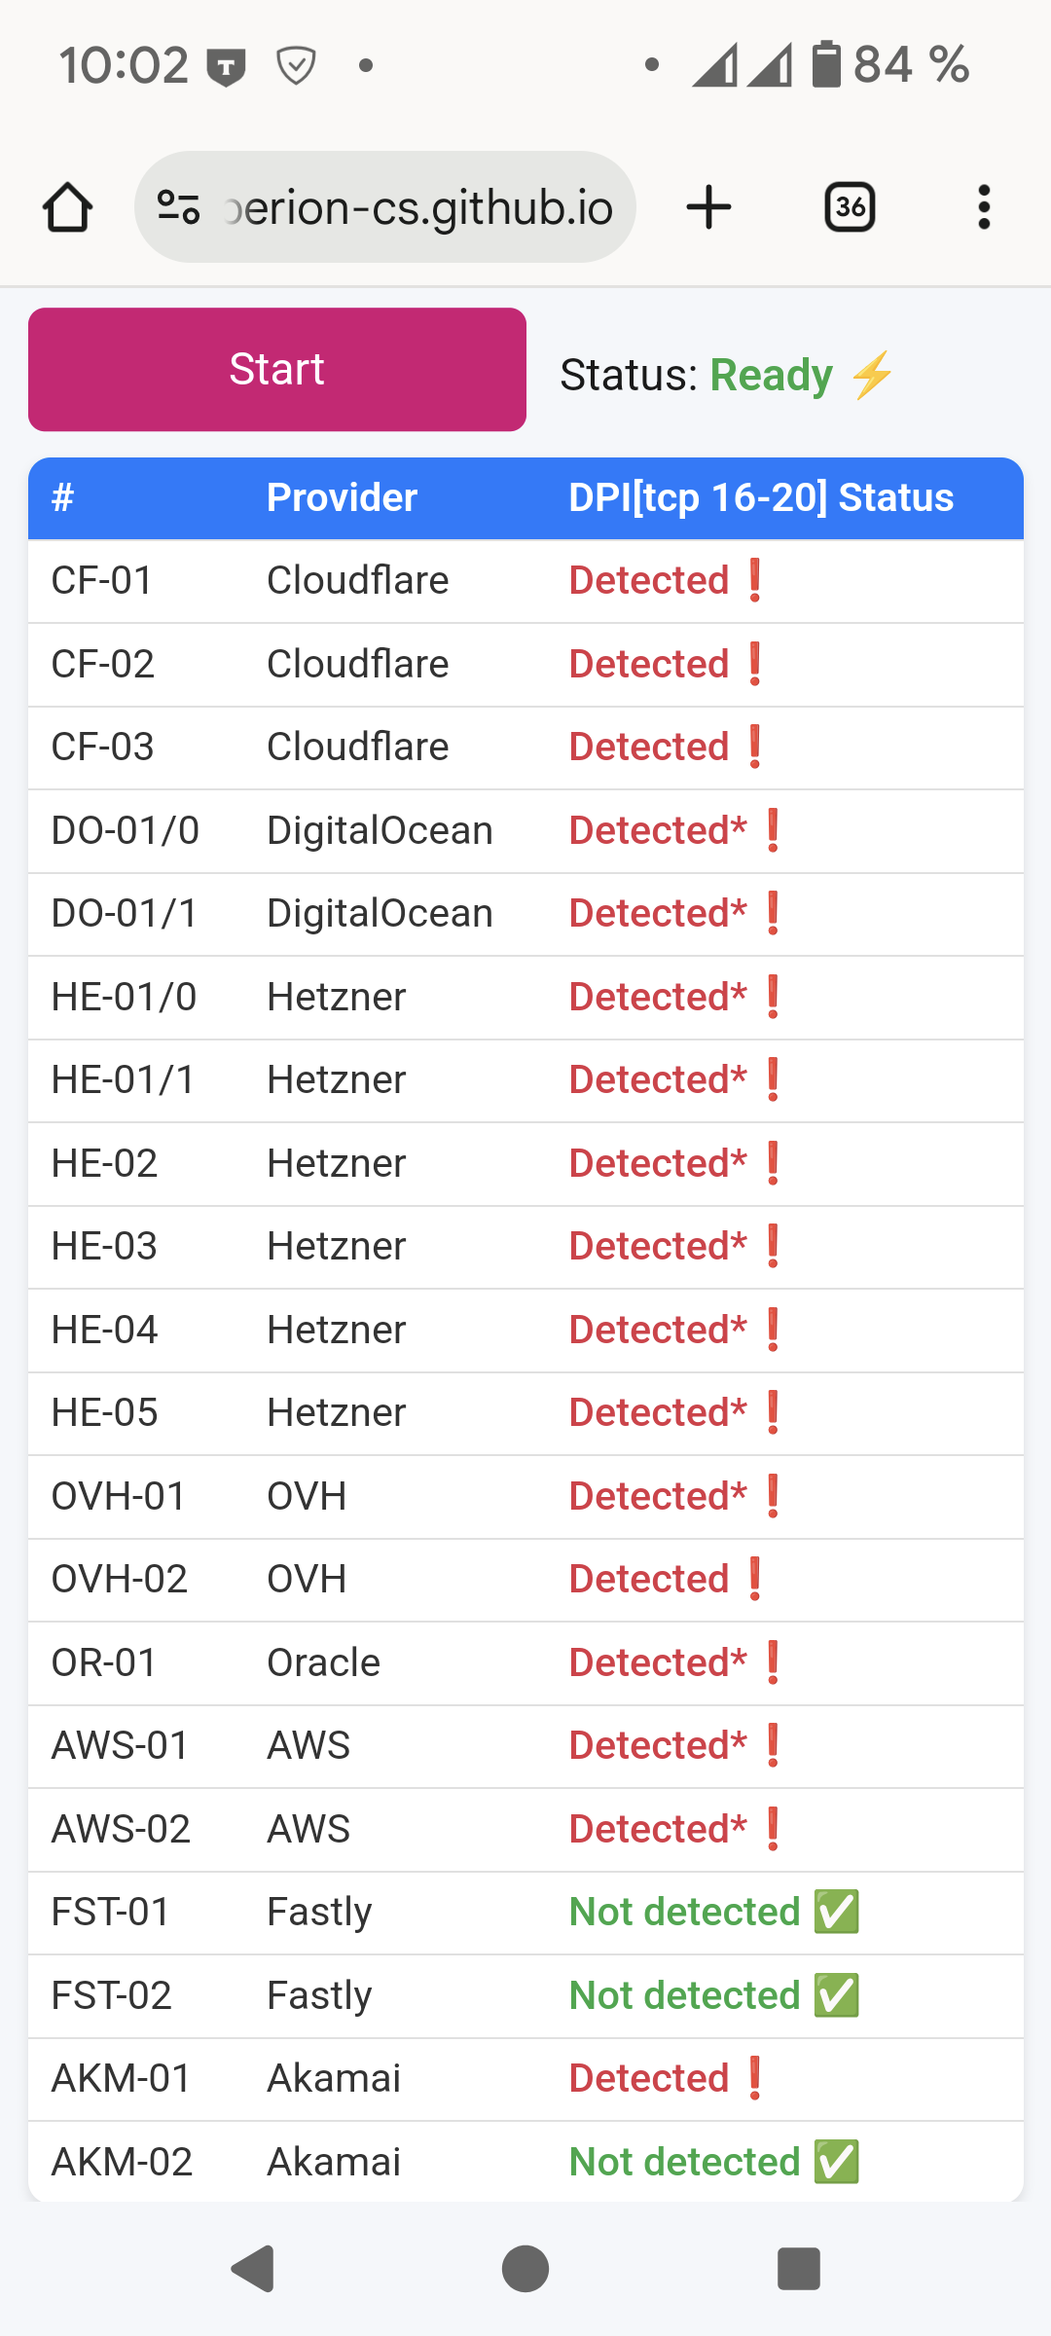Screen dimensions: 1051x2336
Task: Tap the green checkmark for FST-01
Action: [837, 1912]
